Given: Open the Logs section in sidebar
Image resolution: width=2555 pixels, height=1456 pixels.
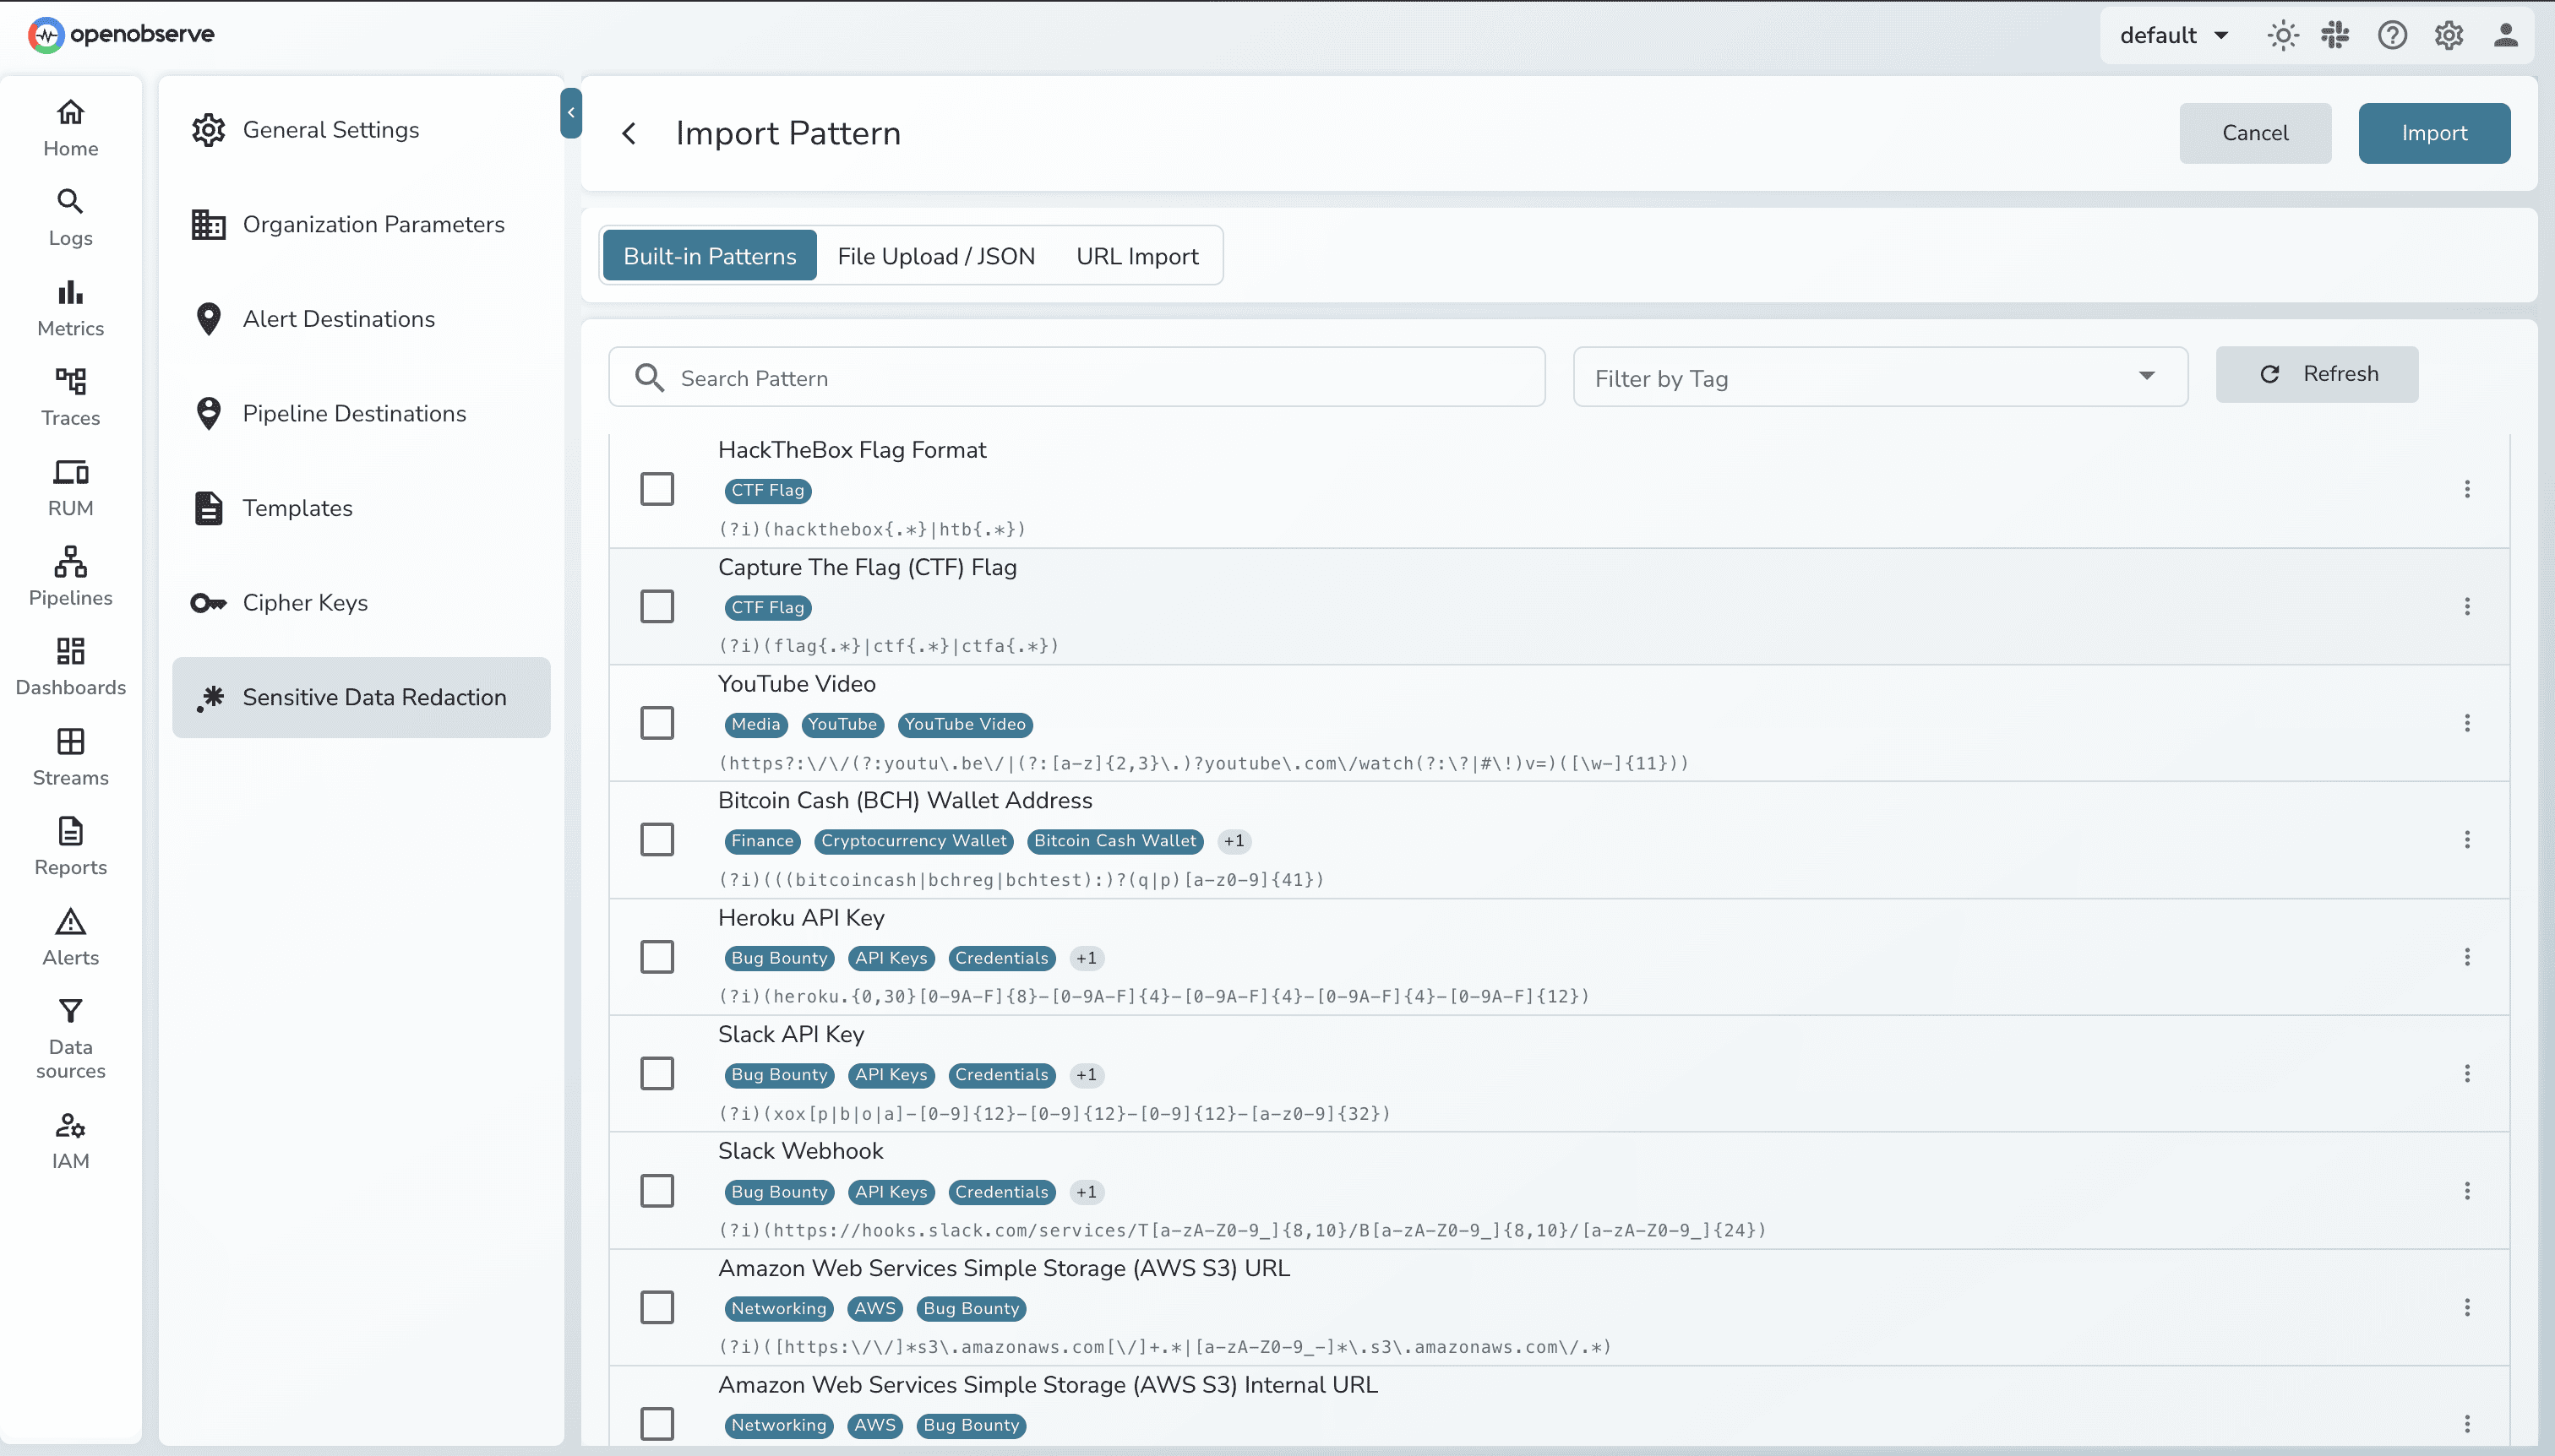Looking at the screenshot, I should tap(69, 216).
